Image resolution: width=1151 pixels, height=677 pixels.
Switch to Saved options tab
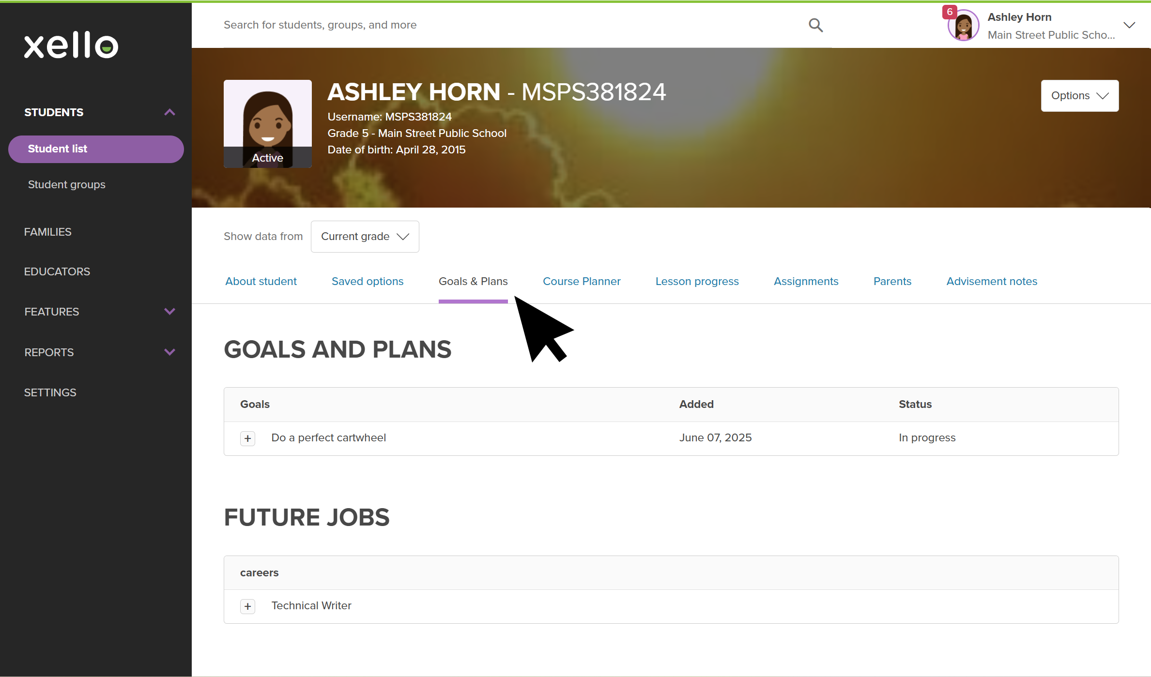point(368,281)
